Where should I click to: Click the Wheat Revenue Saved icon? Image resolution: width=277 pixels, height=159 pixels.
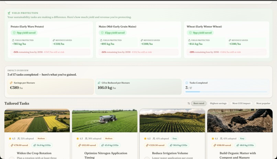pyautogui.click(x=230, y=40)
